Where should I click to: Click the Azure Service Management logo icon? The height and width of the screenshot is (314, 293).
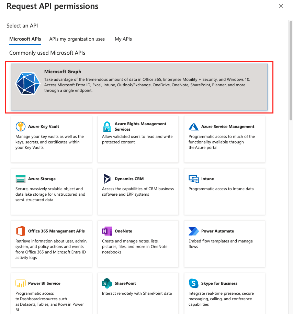(194, 127)
